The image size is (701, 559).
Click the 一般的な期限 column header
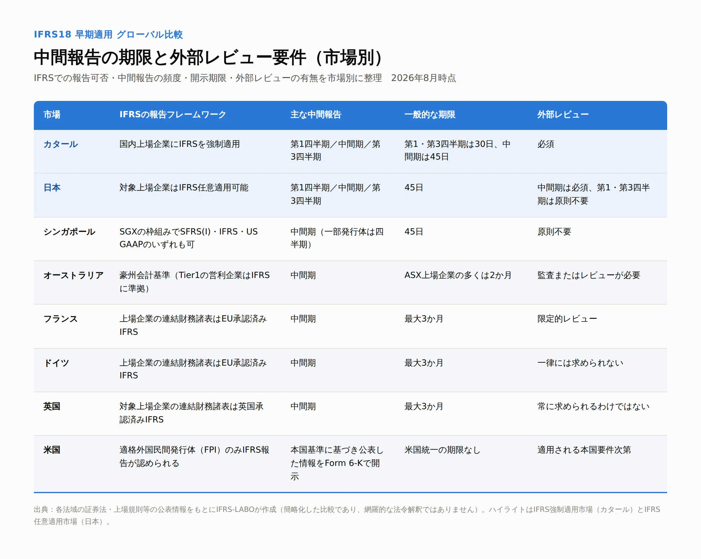coord(430,115)
